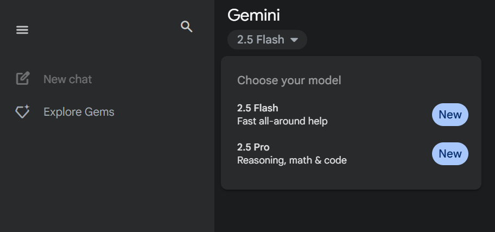Click the New badge beside 2.5 Pro
495x232 pixels.
[450, 154]
